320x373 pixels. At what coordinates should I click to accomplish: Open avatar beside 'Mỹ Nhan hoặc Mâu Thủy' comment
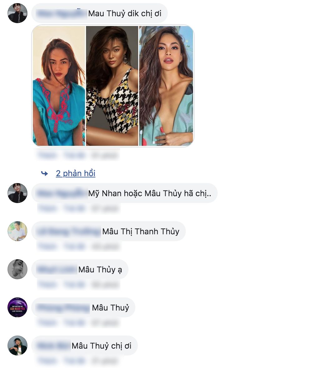[17, 193]
